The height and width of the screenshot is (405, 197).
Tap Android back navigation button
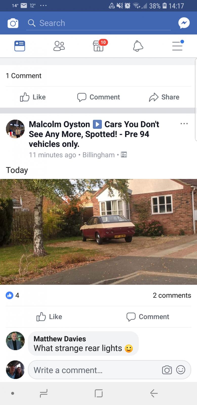click(x=154, y=393)
